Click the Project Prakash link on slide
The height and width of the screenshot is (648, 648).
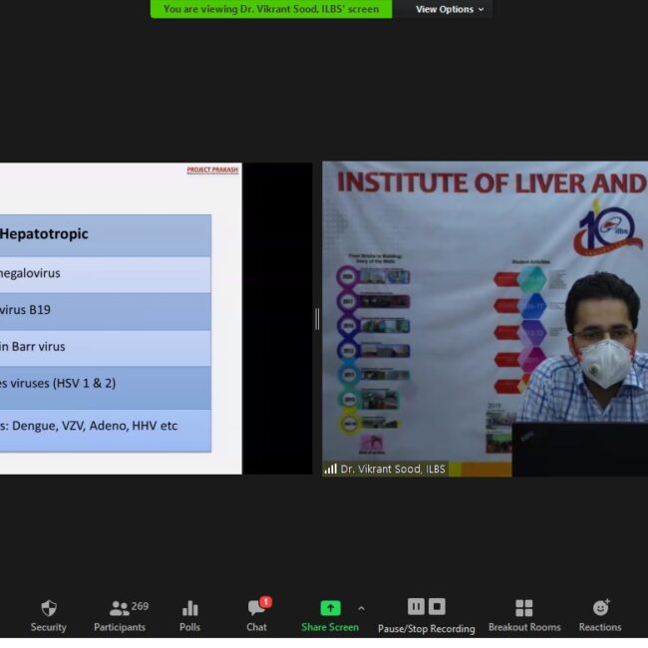212,169
